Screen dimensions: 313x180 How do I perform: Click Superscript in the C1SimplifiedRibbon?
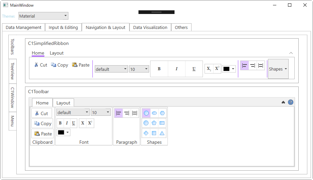pos(217,69)
